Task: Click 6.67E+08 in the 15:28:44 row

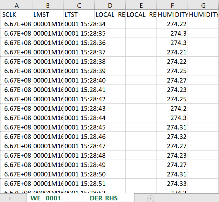Action: [17, 118]
